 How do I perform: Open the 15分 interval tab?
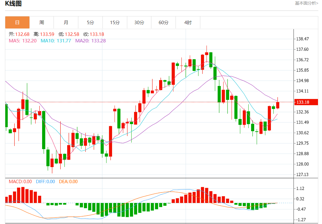(x=115, y=22)
